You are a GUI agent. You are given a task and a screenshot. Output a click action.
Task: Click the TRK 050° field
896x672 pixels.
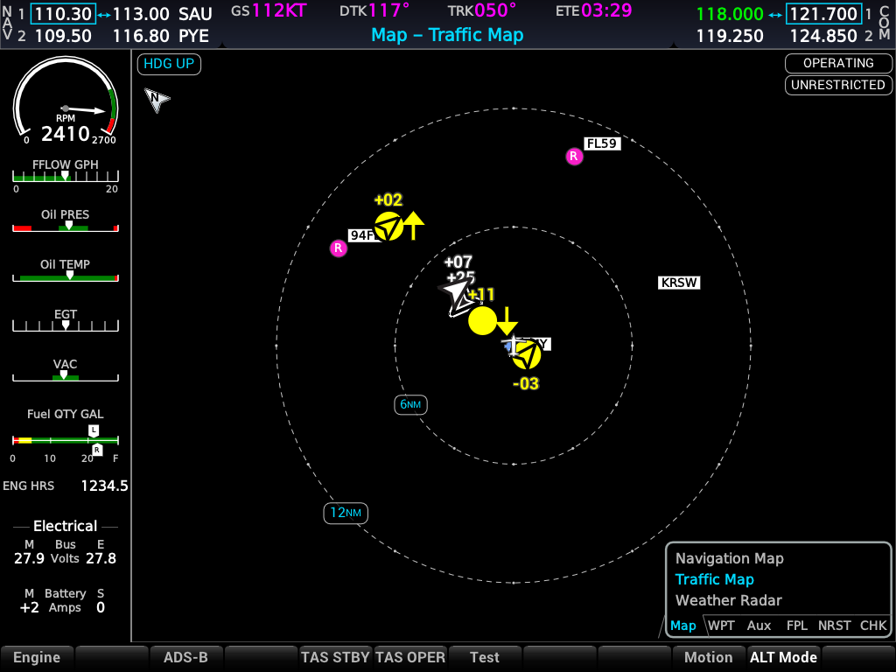[482, 10]
